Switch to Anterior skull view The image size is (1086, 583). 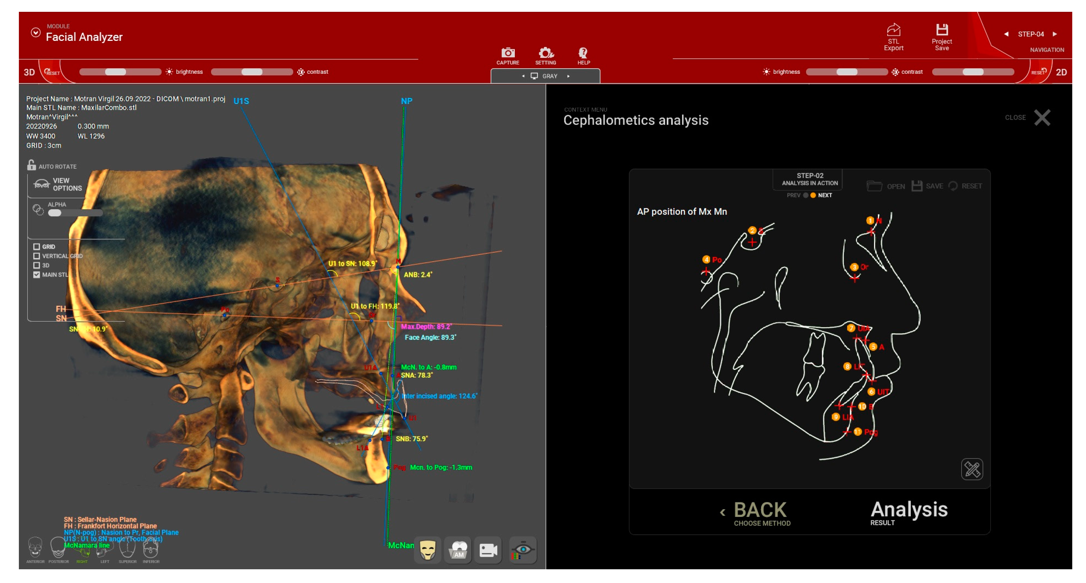35,547
